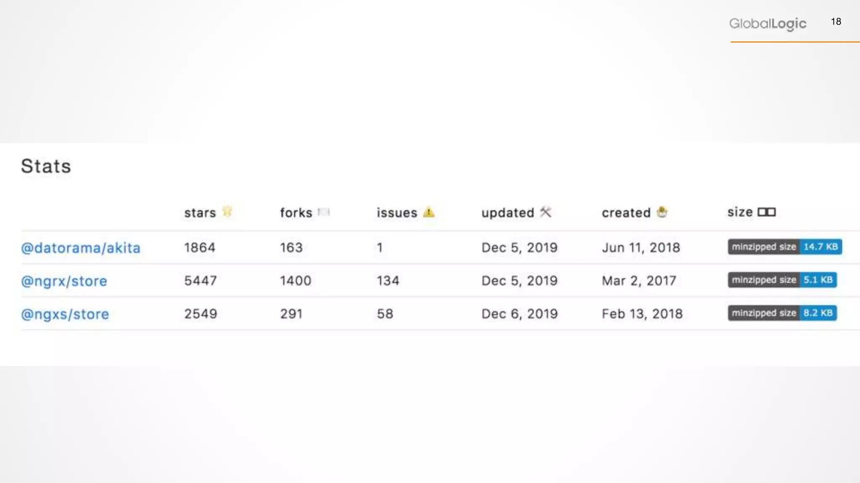
Task: Click the flag icon next to forks
Action: pos(324,212)
